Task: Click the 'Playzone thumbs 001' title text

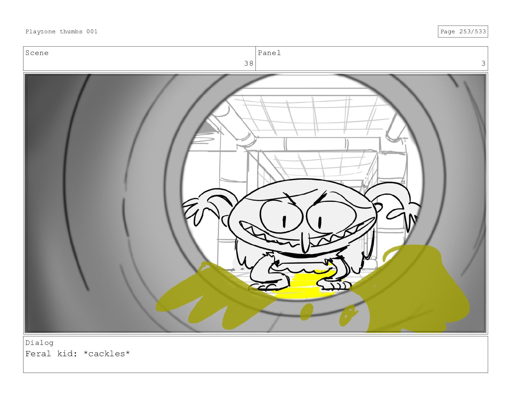Action: (x=61, y=31)
